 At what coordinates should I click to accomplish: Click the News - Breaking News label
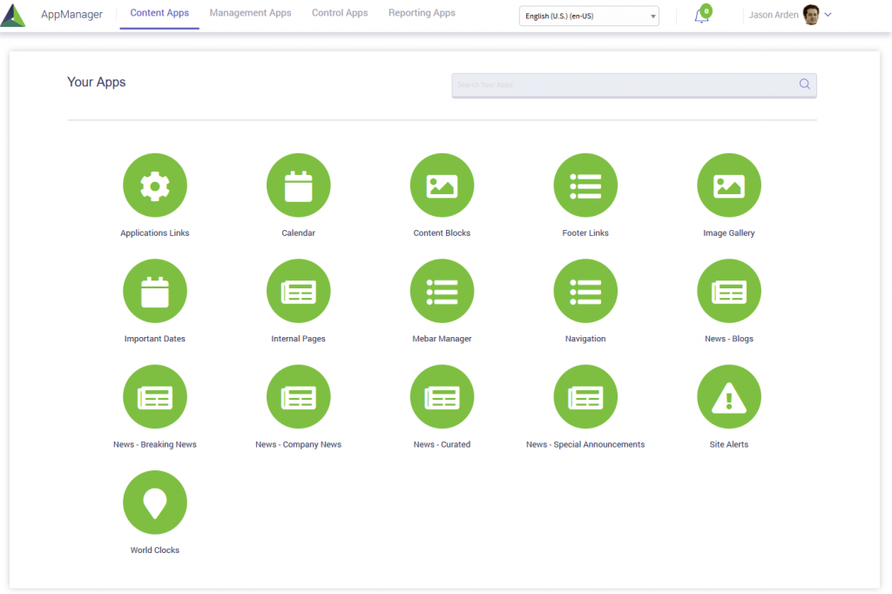tap(155, 444)
